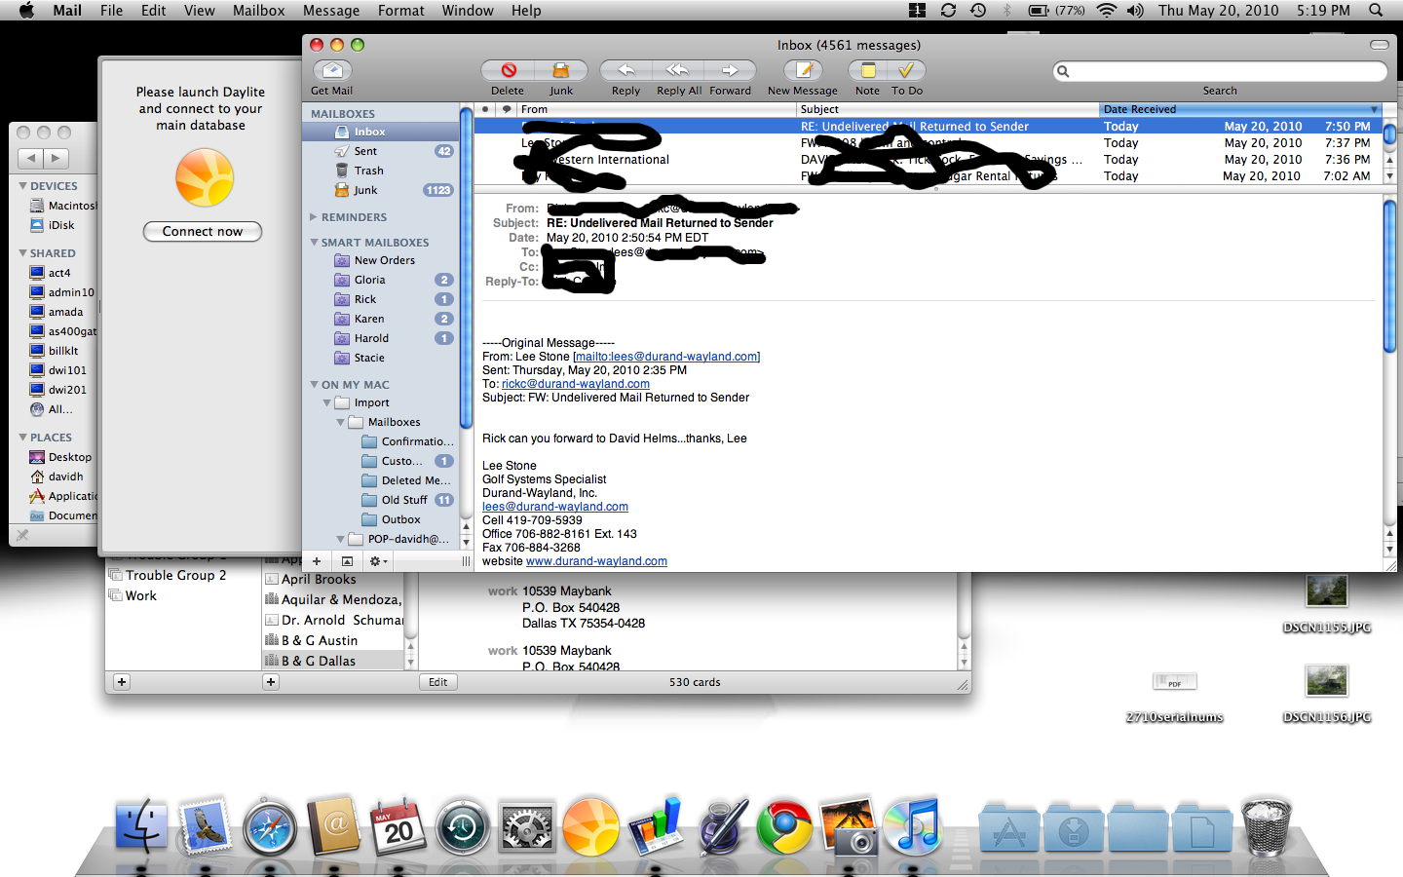Image resolution: width=1403 pixels, height=877 pixels.
Task: Click the mailto:lees@durand-wayland.com link
Action: coord(666,357)
